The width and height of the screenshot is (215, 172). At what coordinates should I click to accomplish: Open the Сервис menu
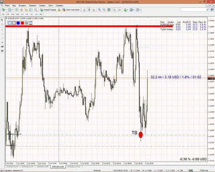pos(42,6)
